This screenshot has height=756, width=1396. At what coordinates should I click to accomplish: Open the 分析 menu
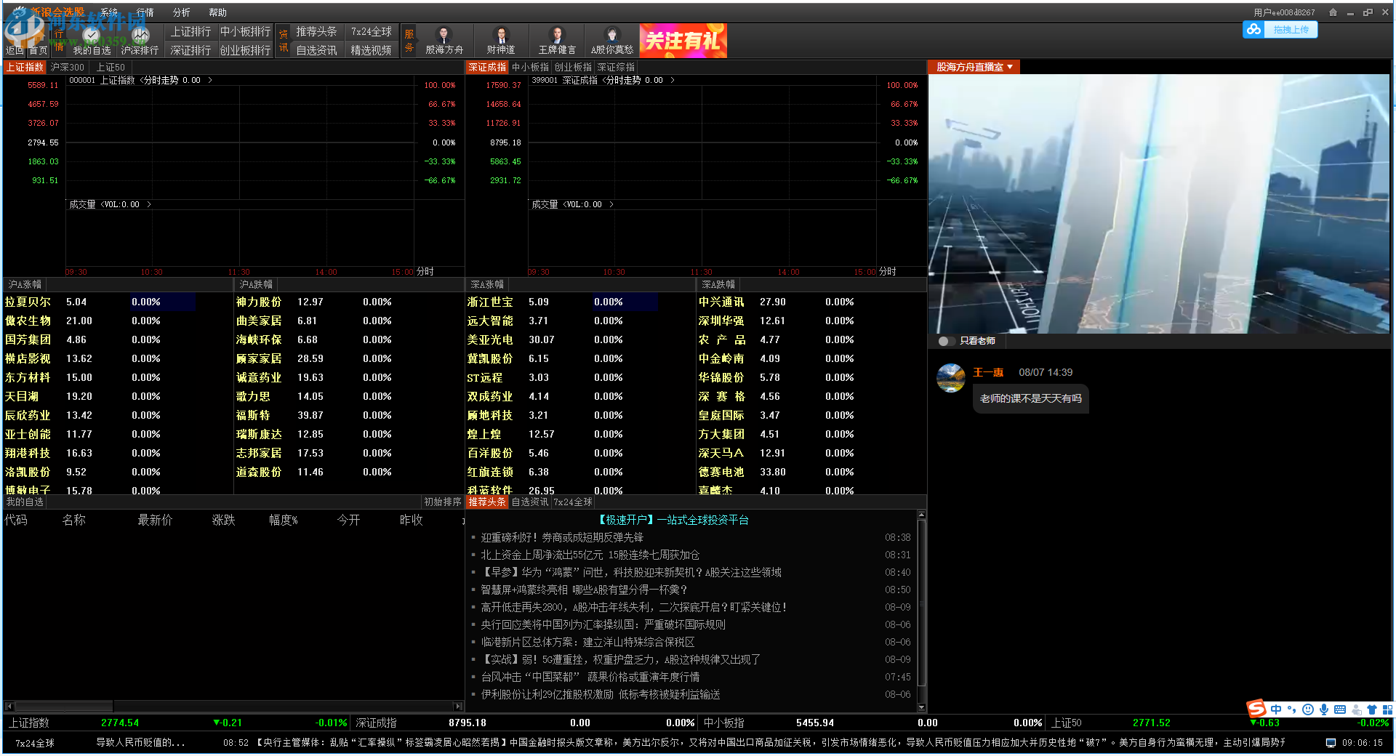pyautogui.click(x=182, y=12)
